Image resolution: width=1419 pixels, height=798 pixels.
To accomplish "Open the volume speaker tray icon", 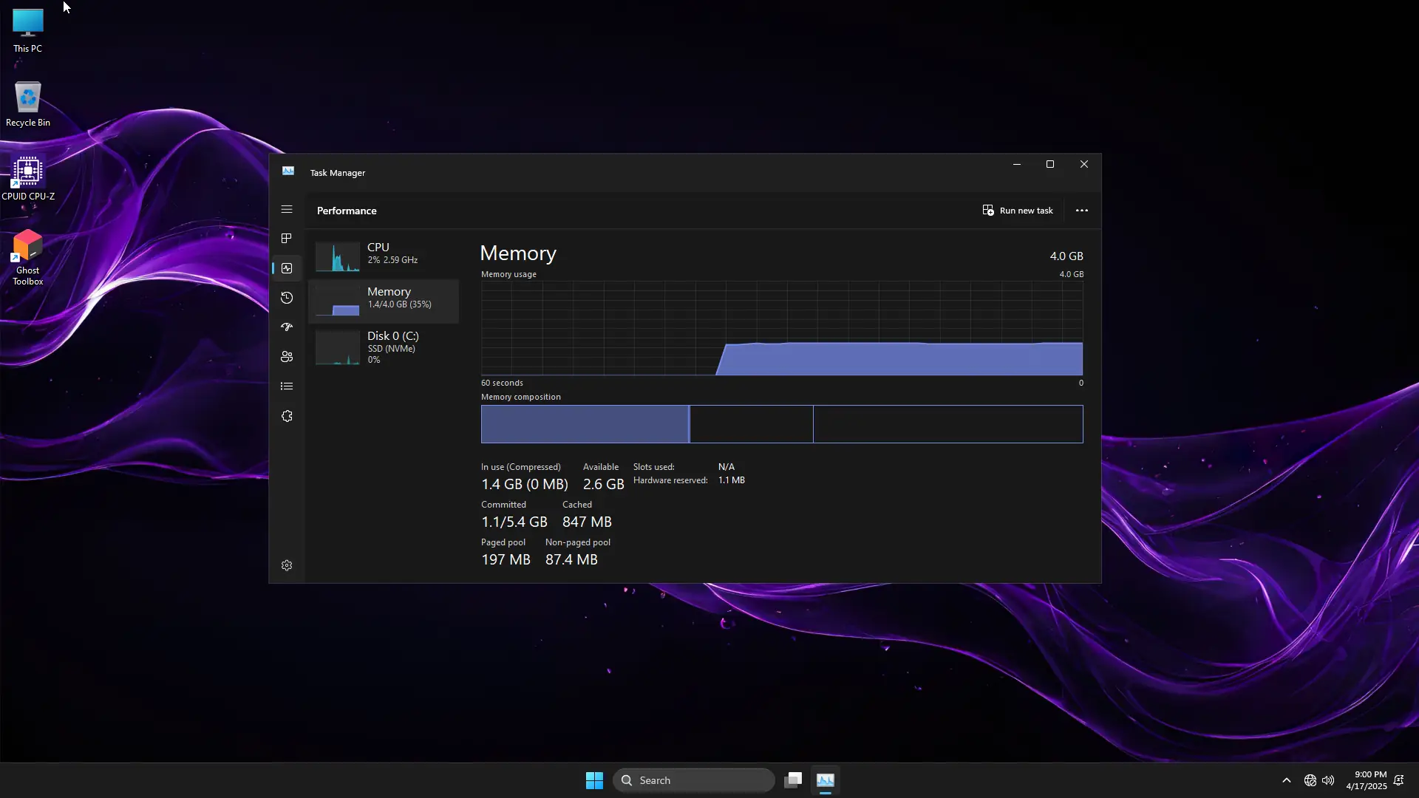I will click(1328, 780).
